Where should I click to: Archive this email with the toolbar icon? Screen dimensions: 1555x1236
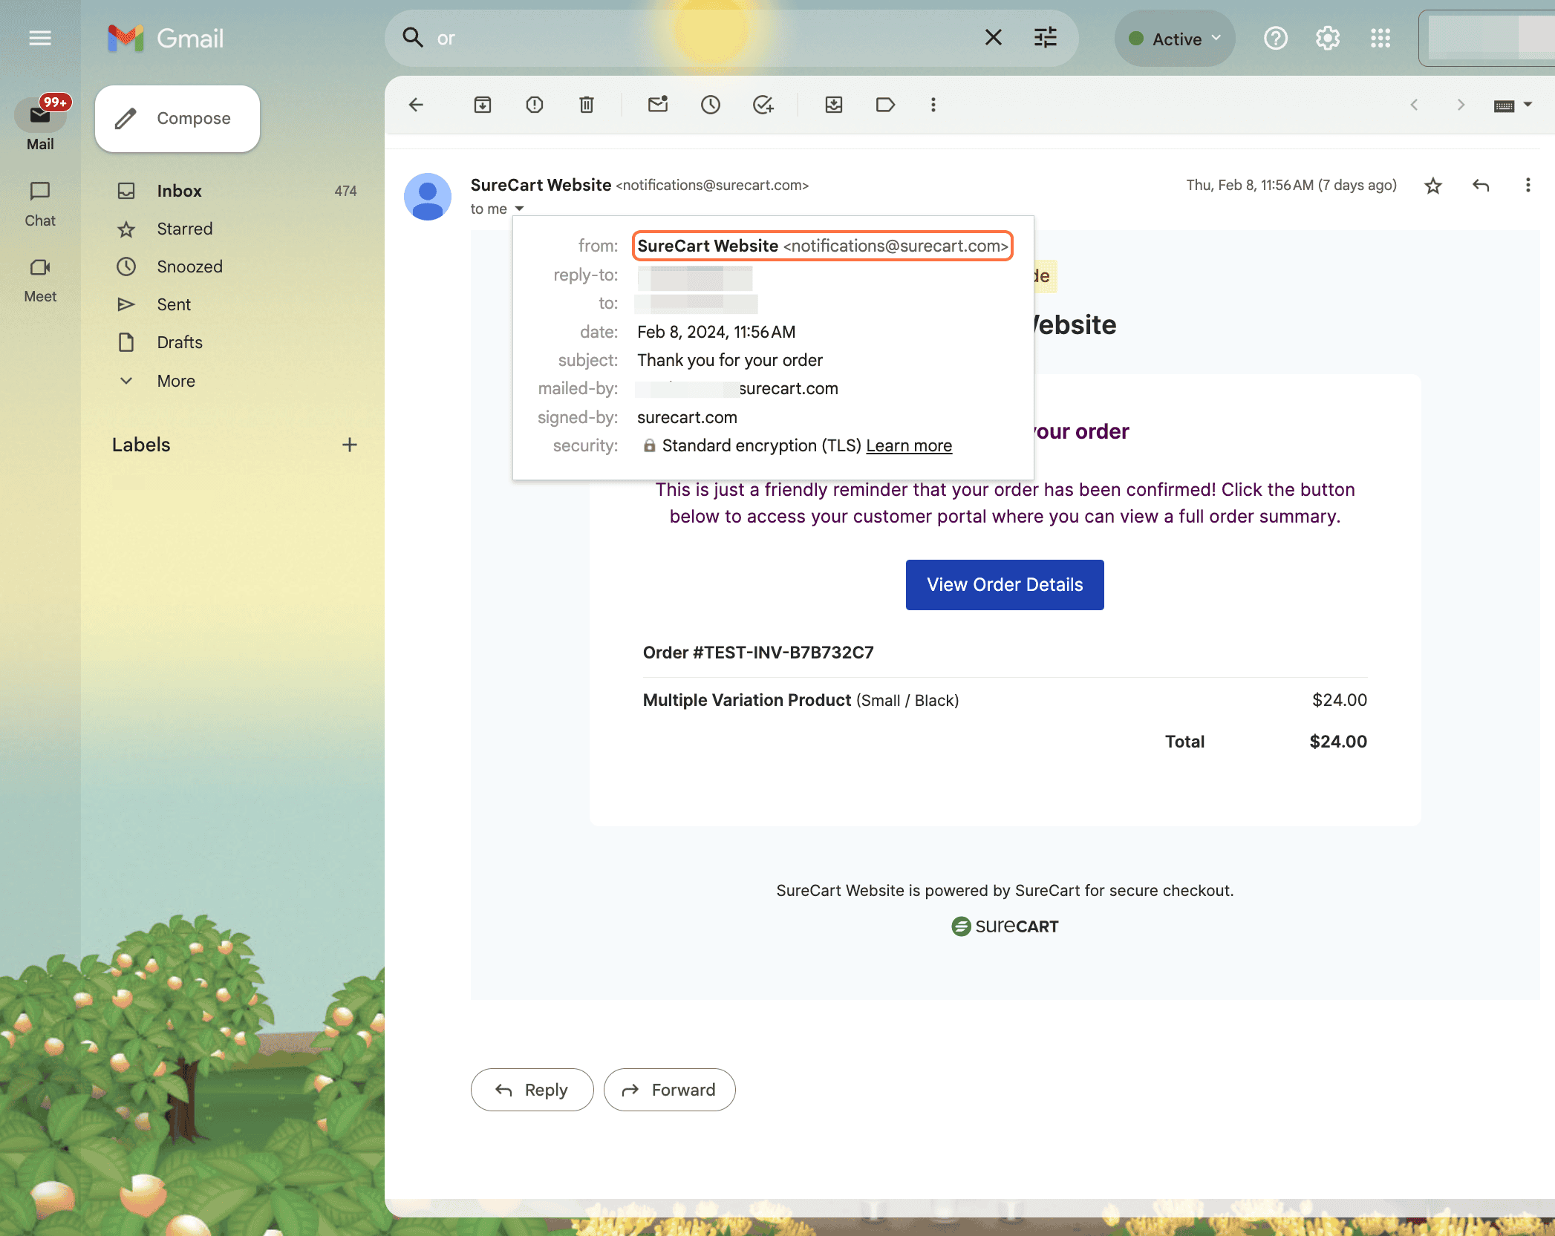483,105
